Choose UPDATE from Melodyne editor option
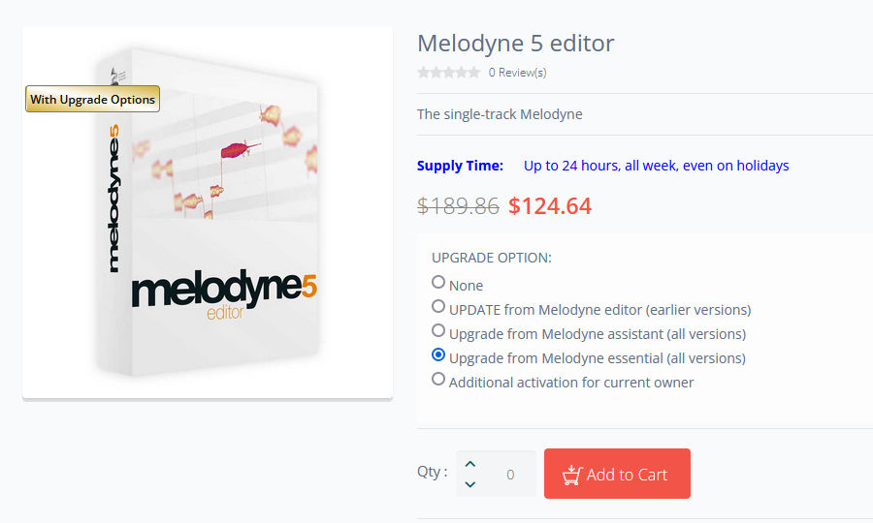This screenshot has width=873, height=523. [438, 307]
